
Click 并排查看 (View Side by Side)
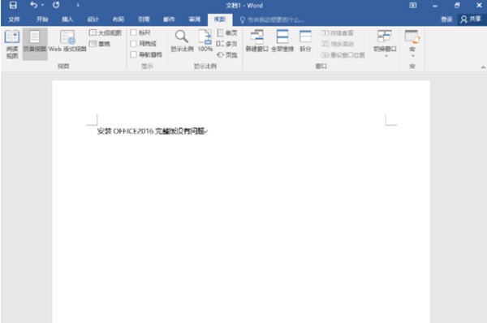pyautogui.click(x=338, y=33)
